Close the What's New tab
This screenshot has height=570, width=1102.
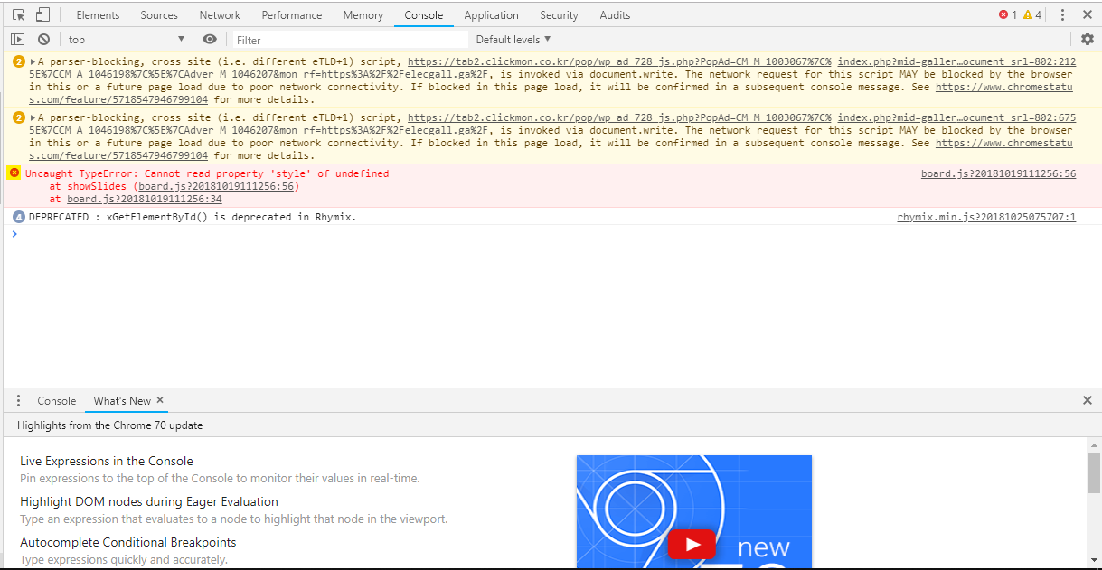160,400
